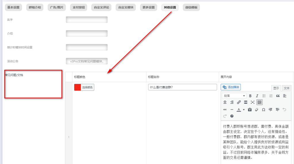Apply strikethrough formatting
The image size is (294, 164).
(x=225, y=110)
